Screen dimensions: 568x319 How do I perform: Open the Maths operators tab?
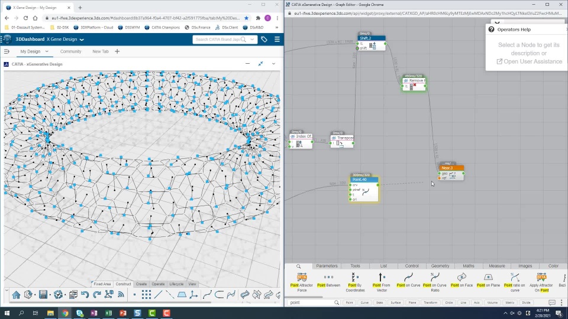point(469,266)
